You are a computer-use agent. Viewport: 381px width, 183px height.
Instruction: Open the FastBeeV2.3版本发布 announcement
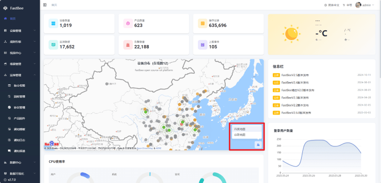(295, 98)
